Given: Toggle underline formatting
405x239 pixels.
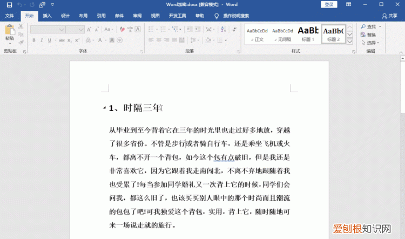Looking at the screenshot, I should 49,40.
